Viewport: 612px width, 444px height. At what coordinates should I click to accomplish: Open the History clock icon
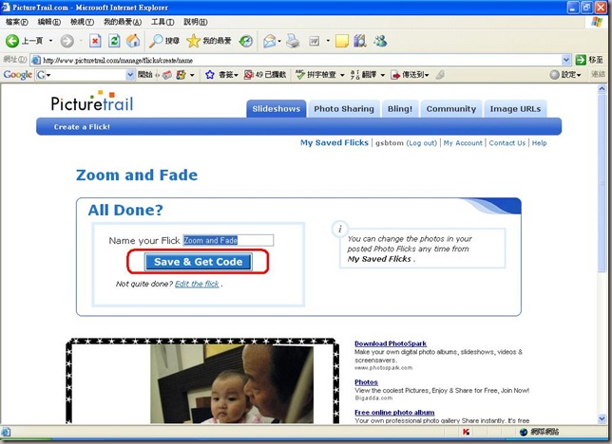(x=246, y=41)
